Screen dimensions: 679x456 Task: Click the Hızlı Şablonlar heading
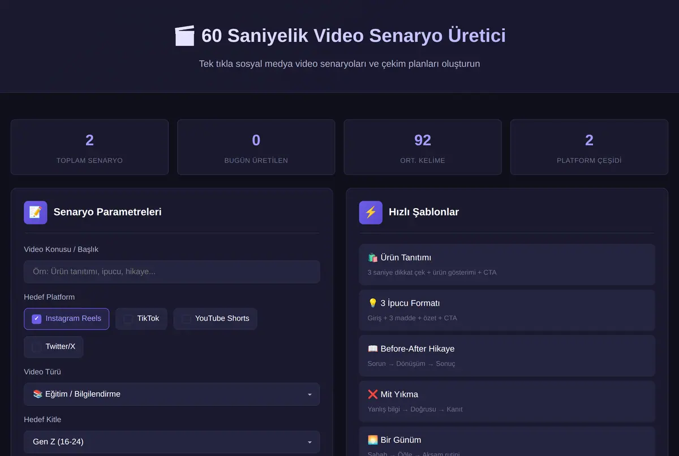click(424, 212)
